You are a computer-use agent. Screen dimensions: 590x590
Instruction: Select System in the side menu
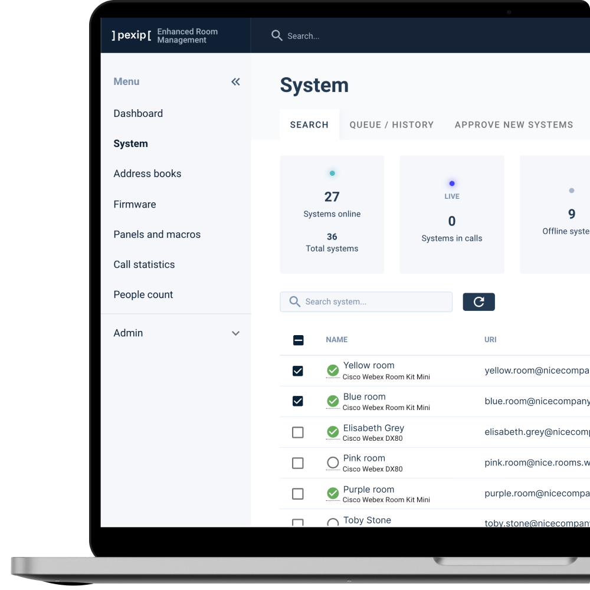pos(130,144)
